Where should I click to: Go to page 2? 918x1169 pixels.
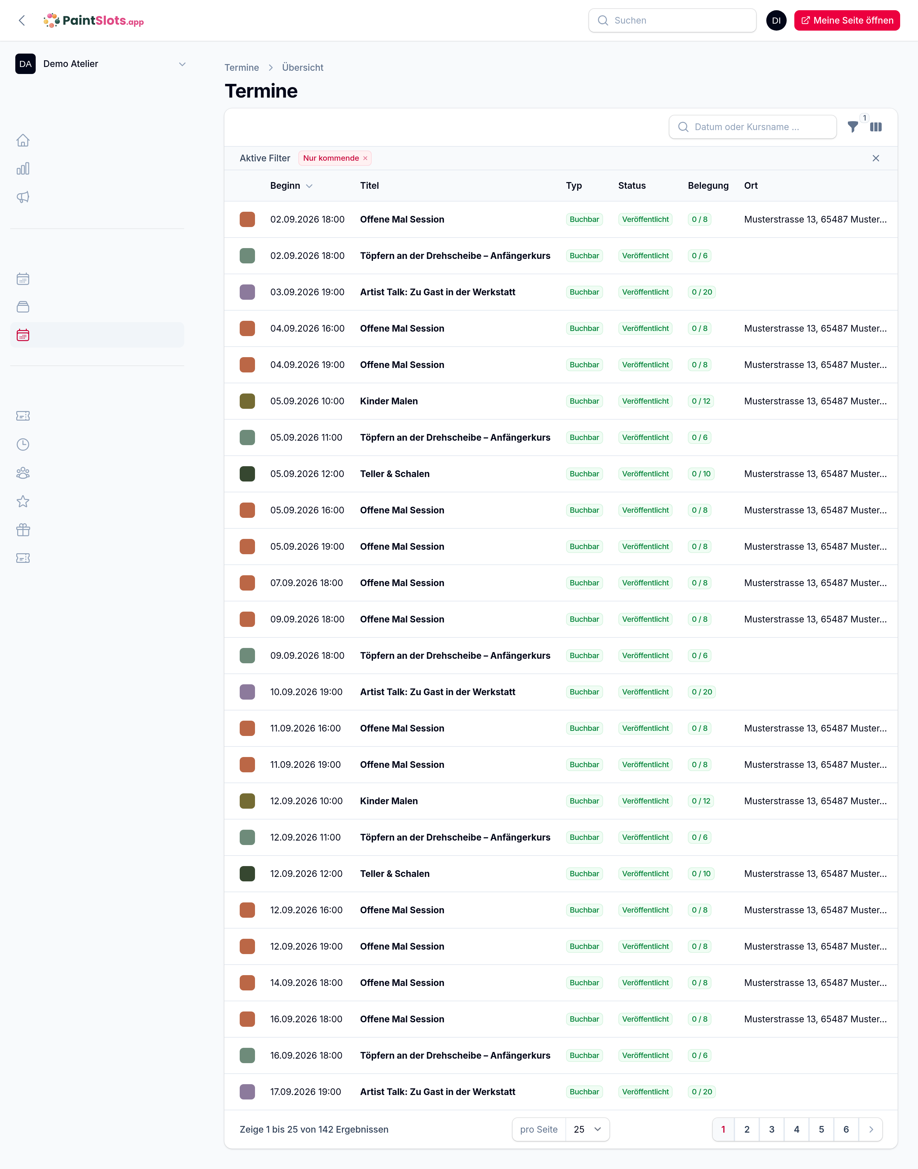point(747,1129)
